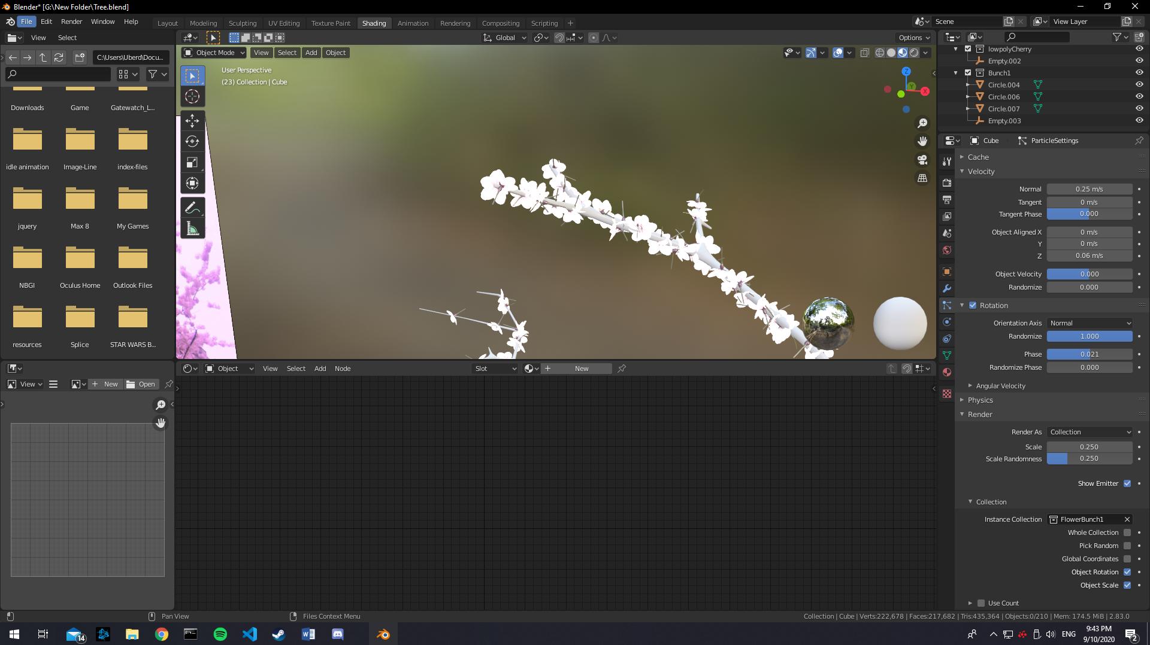Image resolution: width=1150 pixels, height=645 pixels.
Task: Open the Render menu
Action: click(x=71, y=22)
